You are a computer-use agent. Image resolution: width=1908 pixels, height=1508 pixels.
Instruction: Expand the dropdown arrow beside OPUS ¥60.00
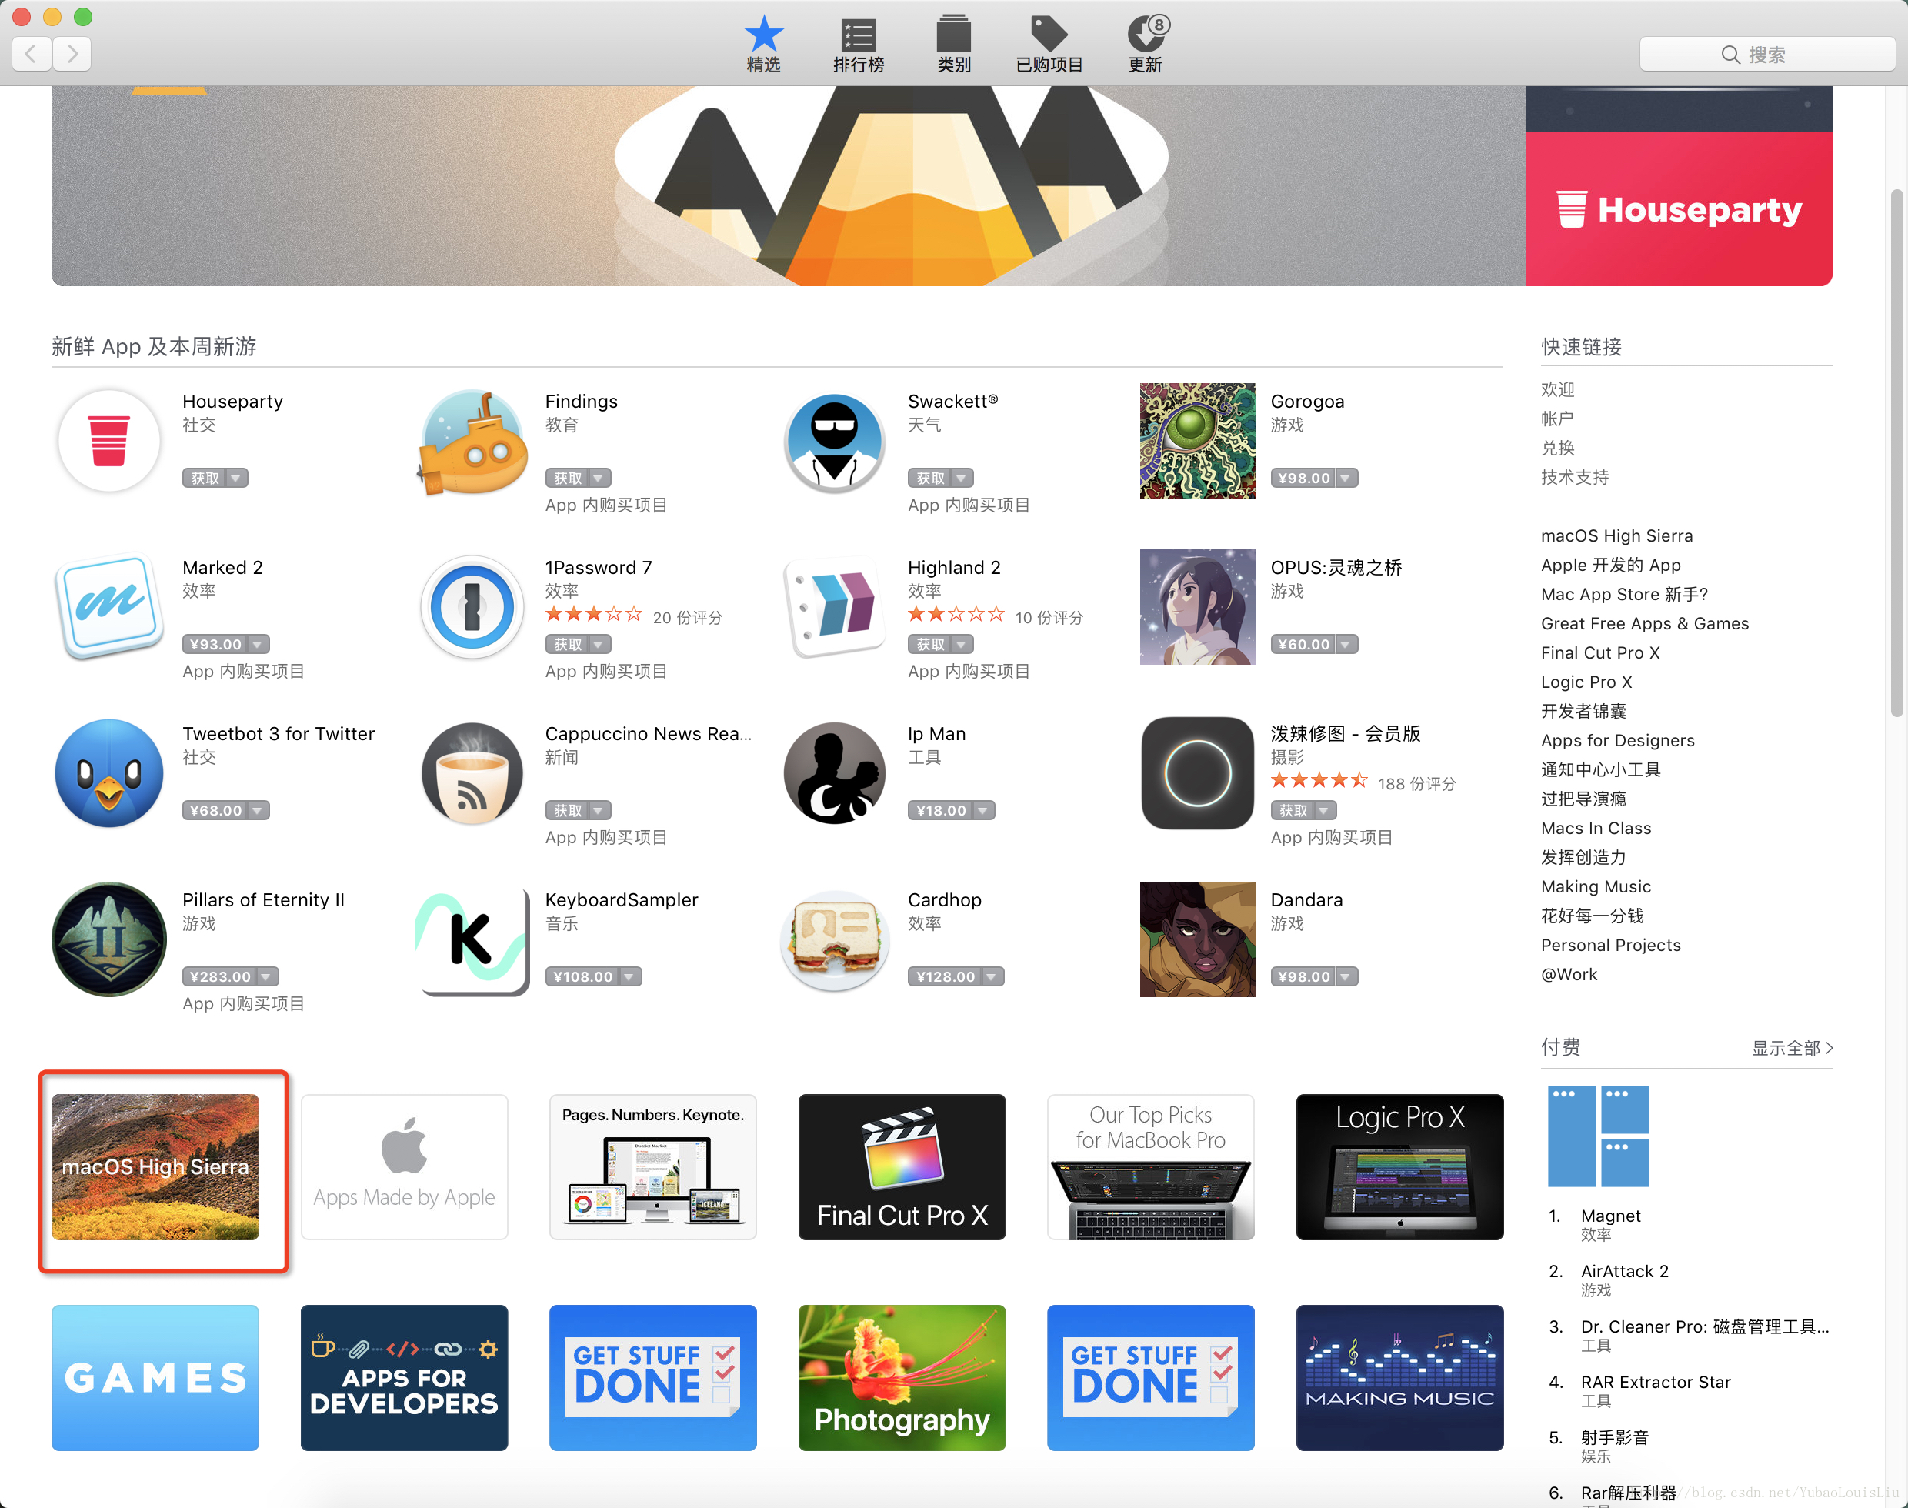pyautogui.click(x=1346, y=645)
